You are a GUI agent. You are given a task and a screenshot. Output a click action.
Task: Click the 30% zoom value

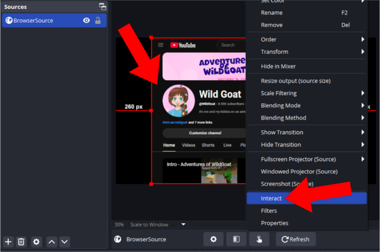(119, 225)
